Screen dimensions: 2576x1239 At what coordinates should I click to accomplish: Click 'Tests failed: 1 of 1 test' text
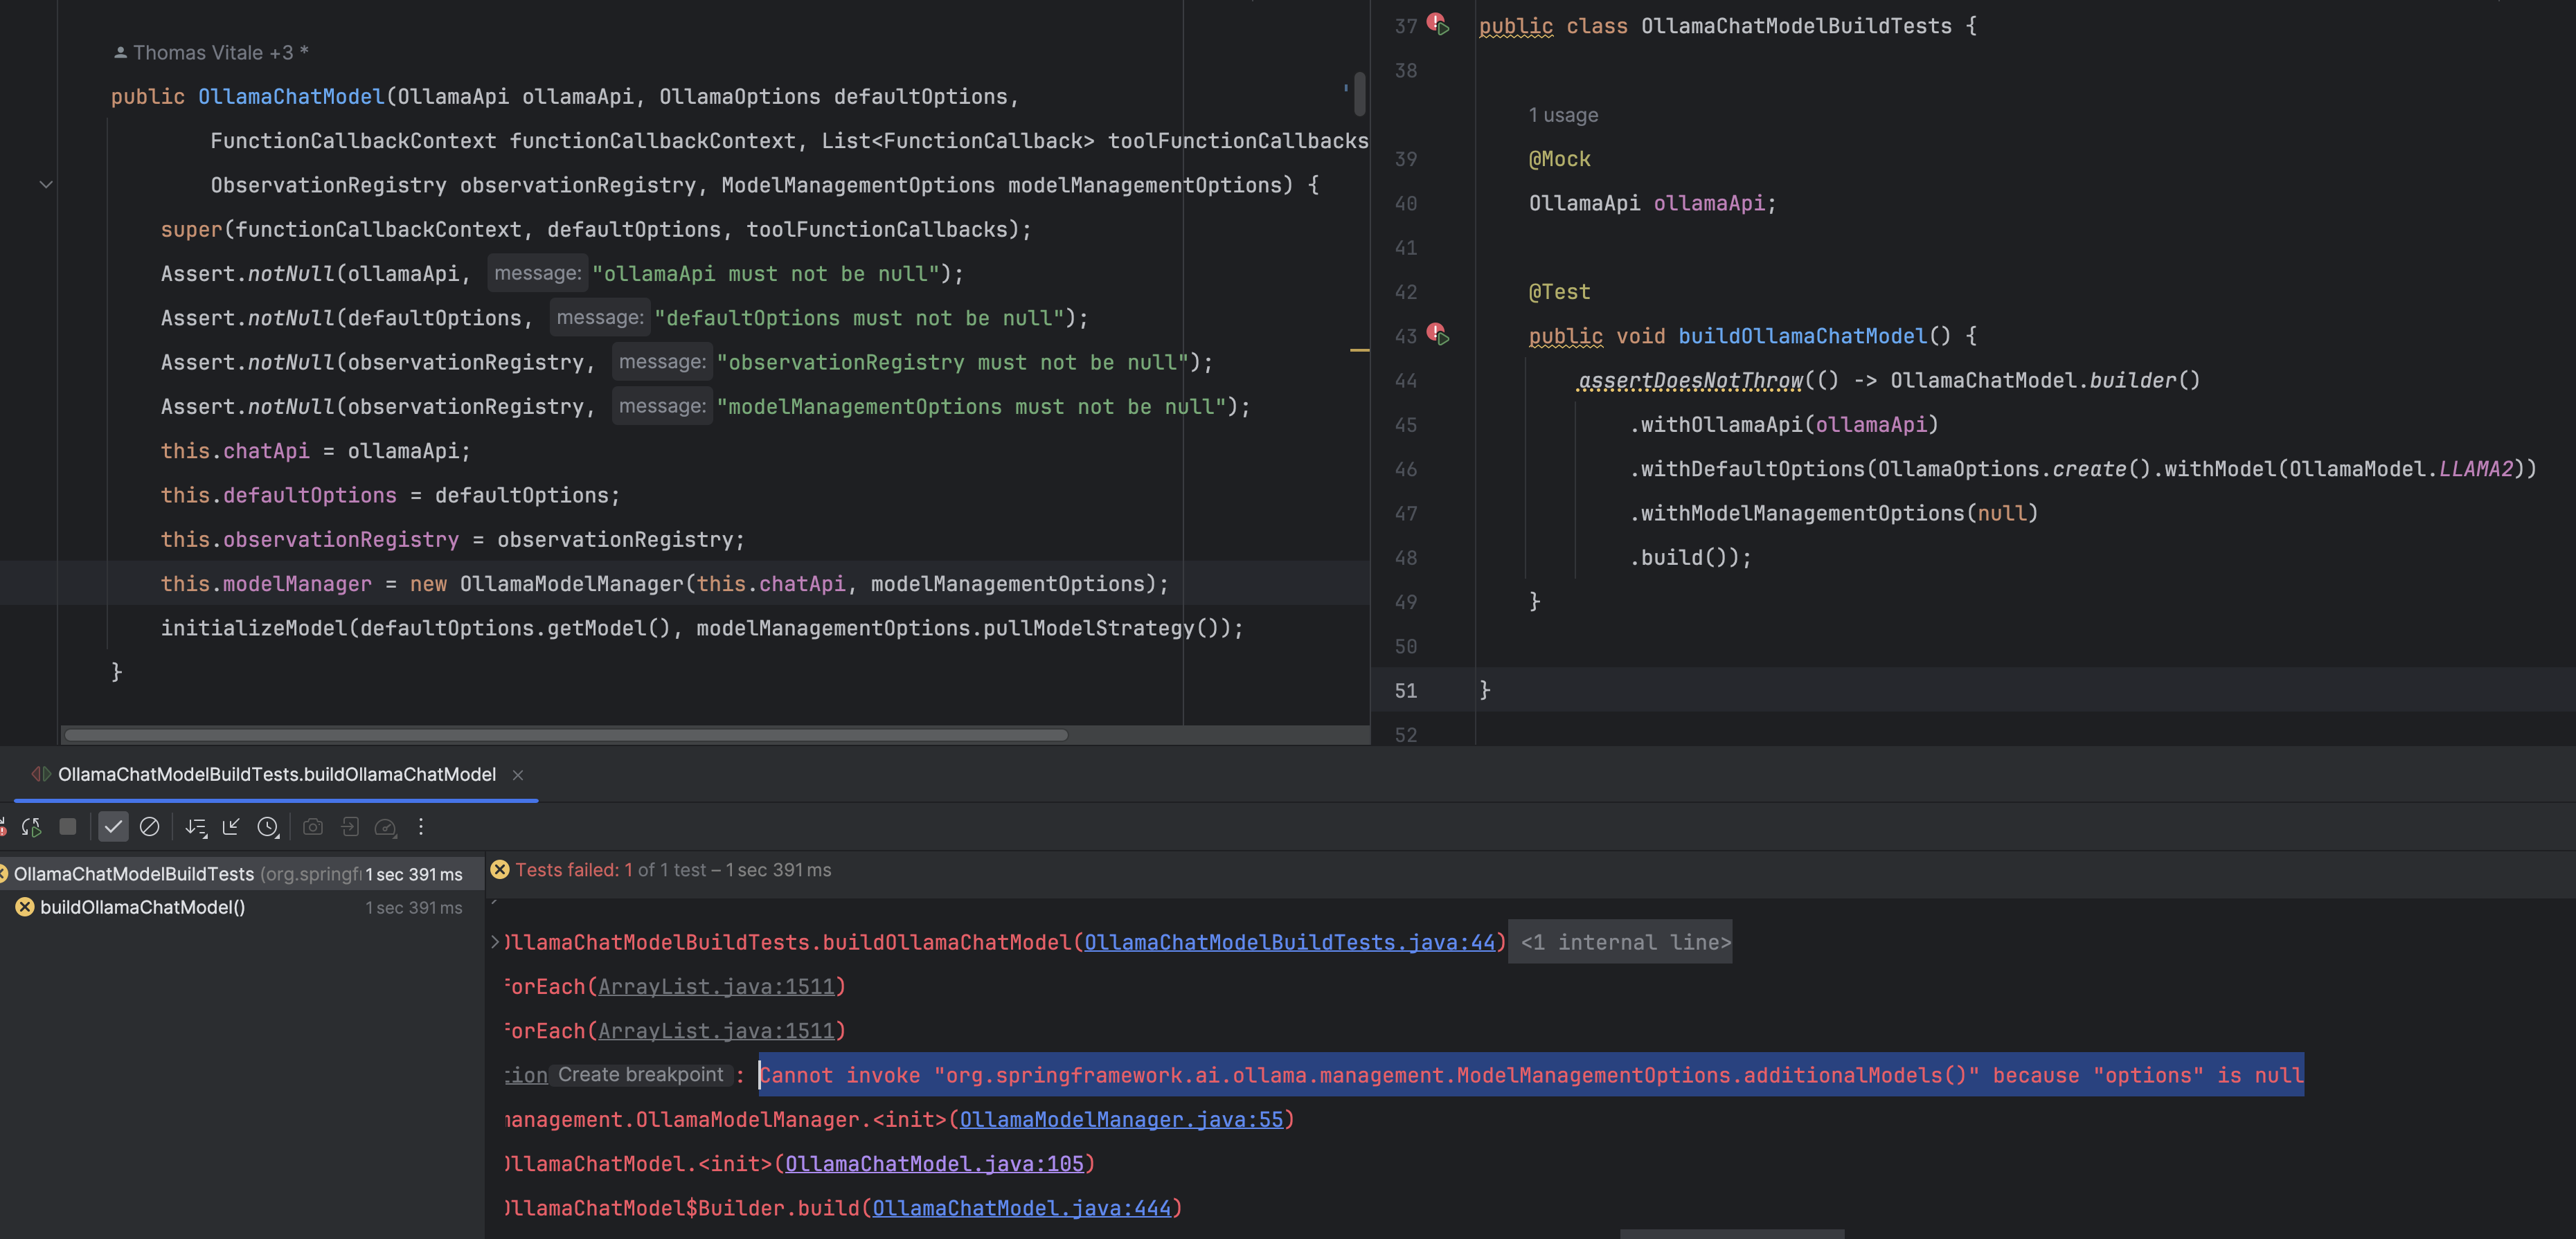pos(611,870)
